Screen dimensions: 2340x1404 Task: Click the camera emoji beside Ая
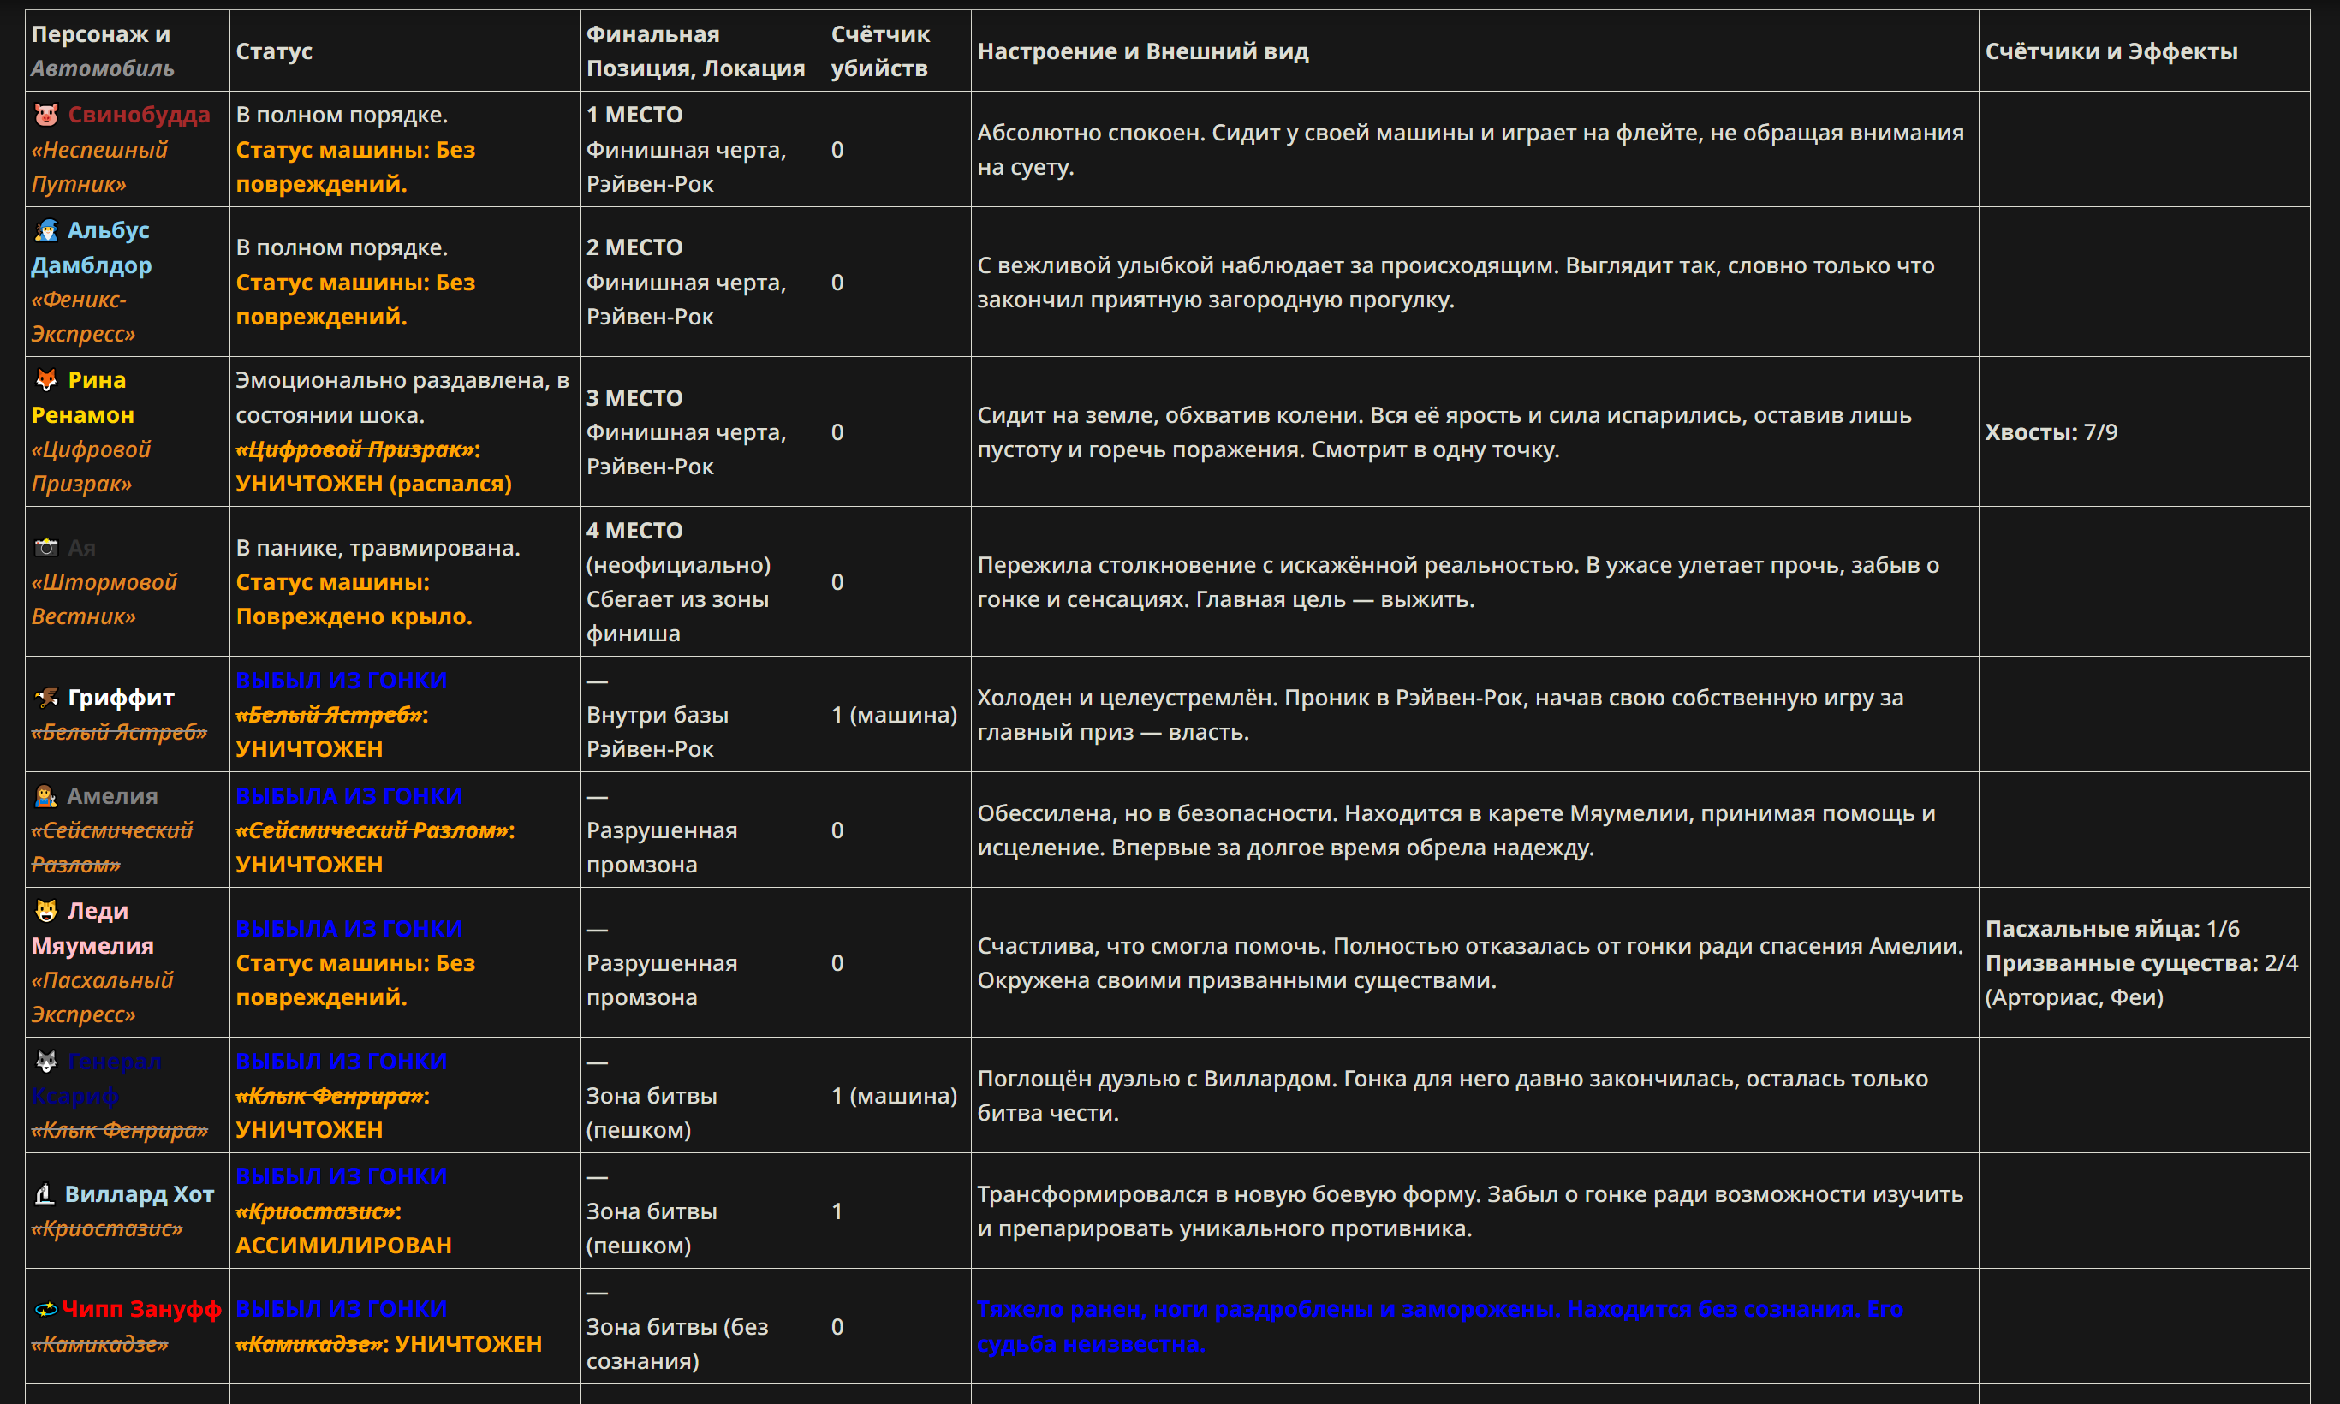[x=46, y=548]
